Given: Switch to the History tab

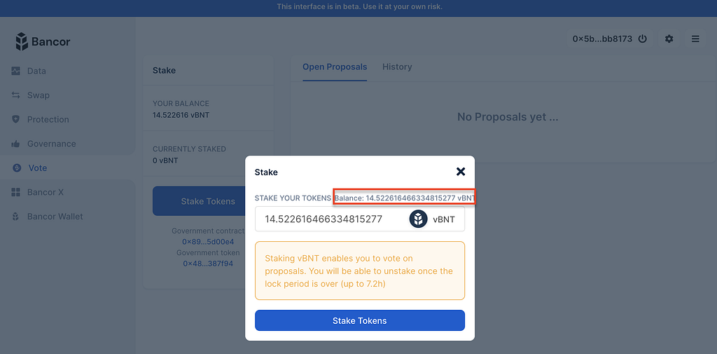Looking at the screenshot, I should point(397,67).
